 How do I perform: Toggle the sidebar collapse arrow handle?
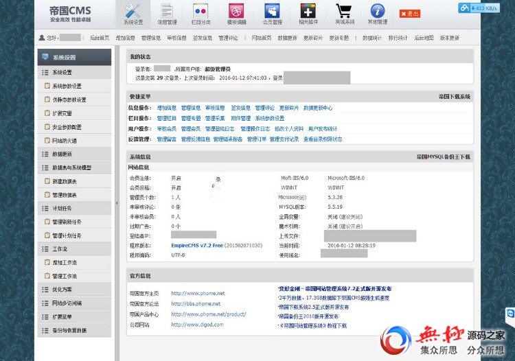tap(115, 204)
